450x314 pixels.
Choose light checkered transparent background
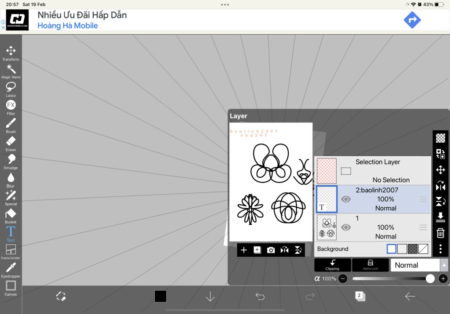point(402,249)
